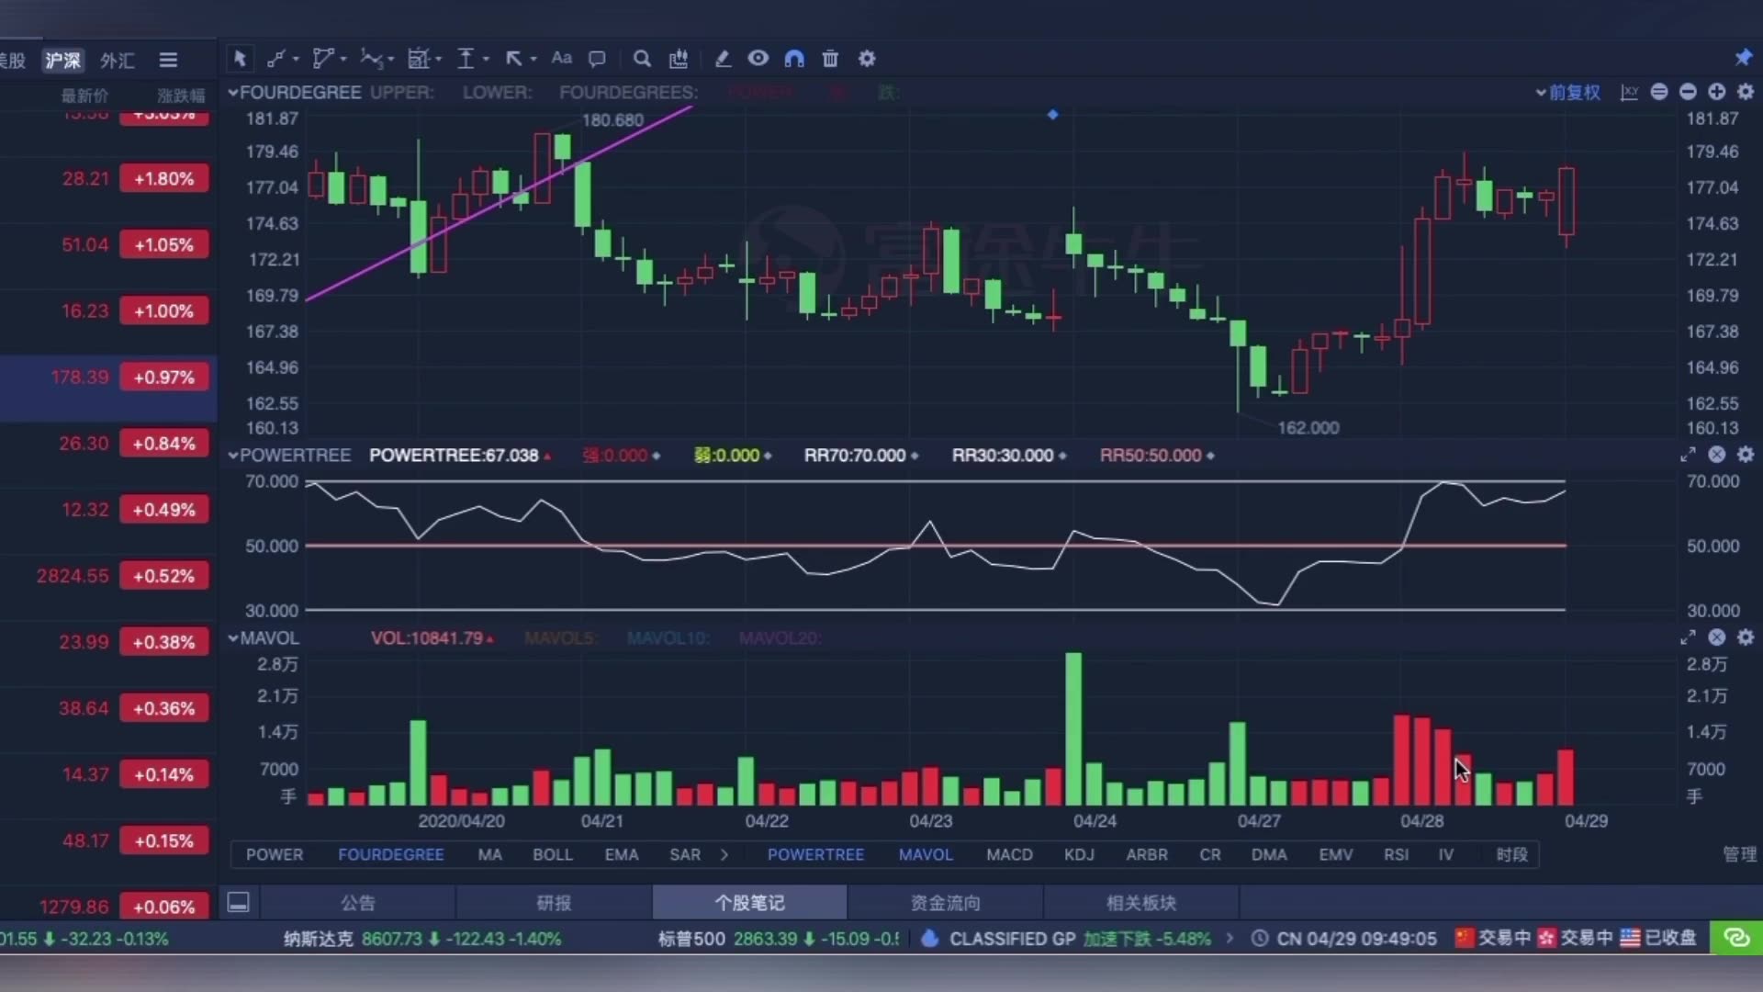Open main chart settings gear
Screen dimensions: 1763x992
click(x=1746, y=92)
